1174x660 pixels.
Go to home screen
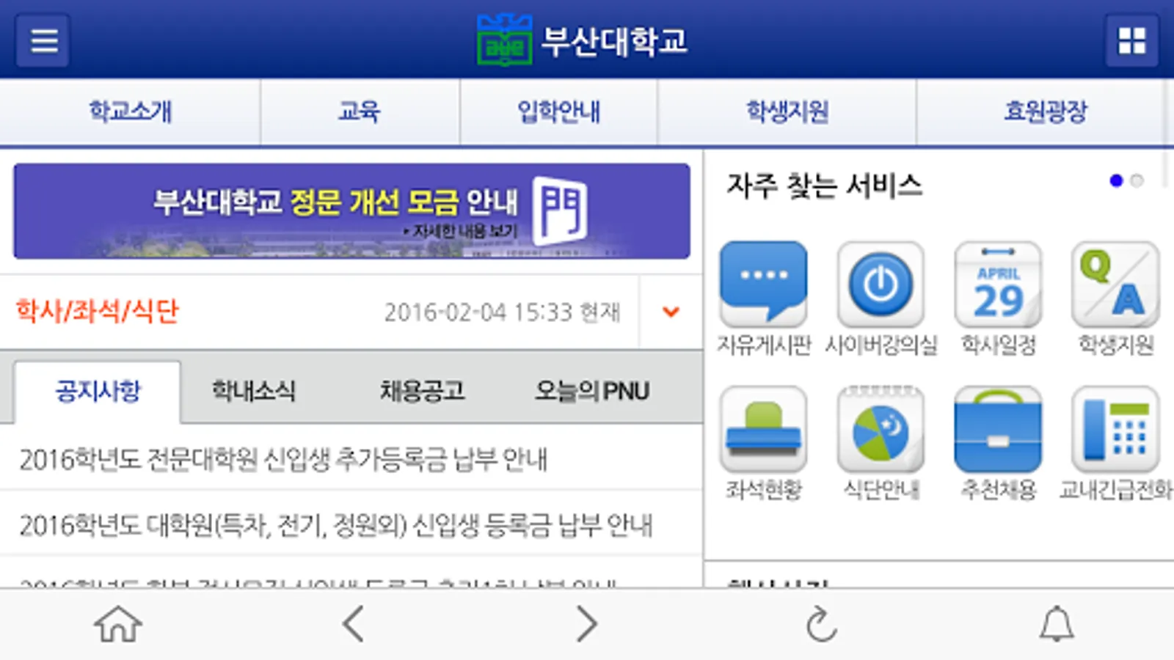pyautogui.click(x=117, y=625)
